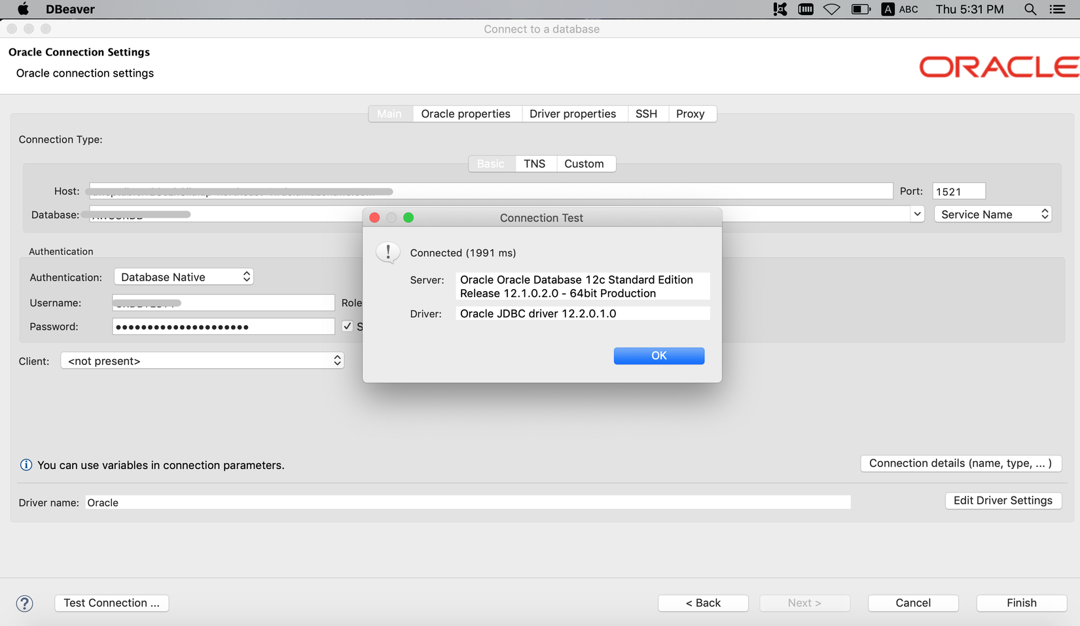Click Test Connection button
The width and height of the screenshot is (1080, 626).
(112, 603)
